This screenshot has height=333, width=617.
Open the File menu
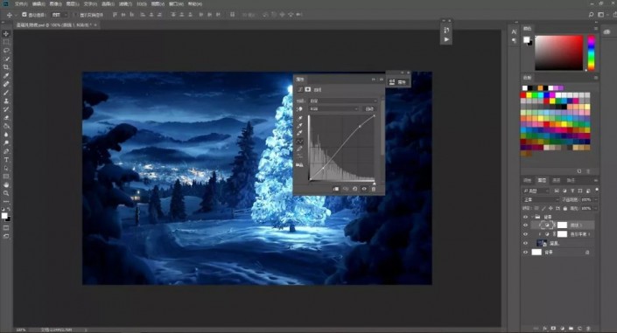pos(21,3)
